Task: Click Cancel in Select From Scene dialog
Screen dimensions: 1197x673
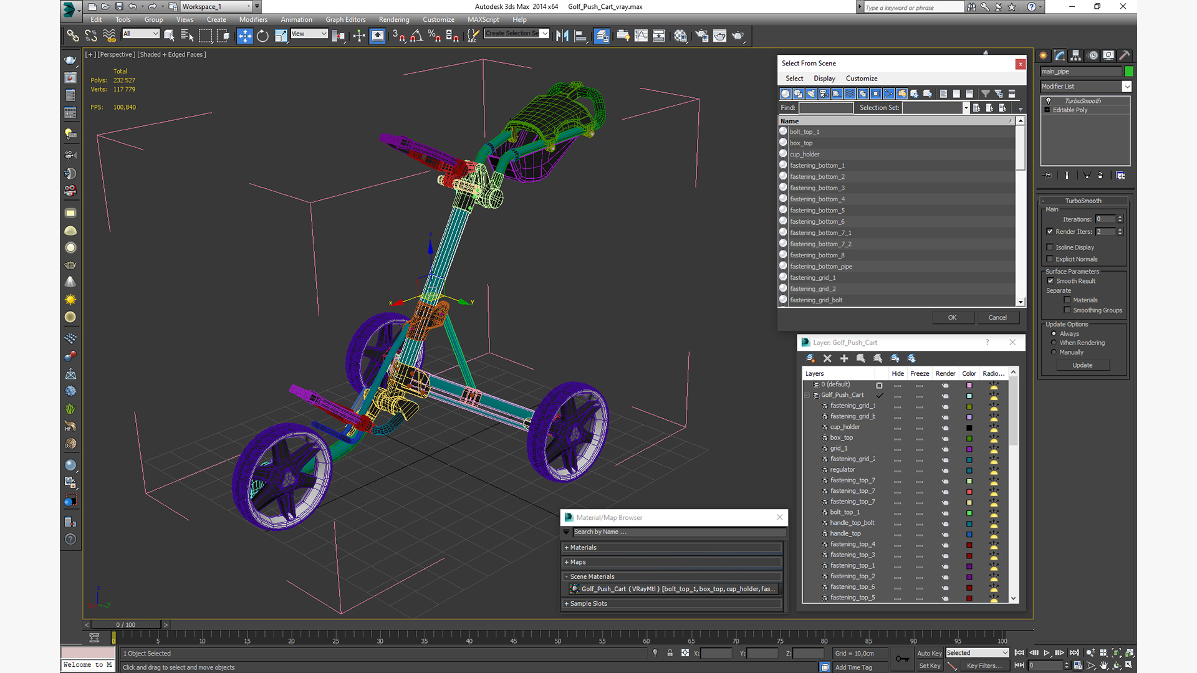Action: coord(997,317)
